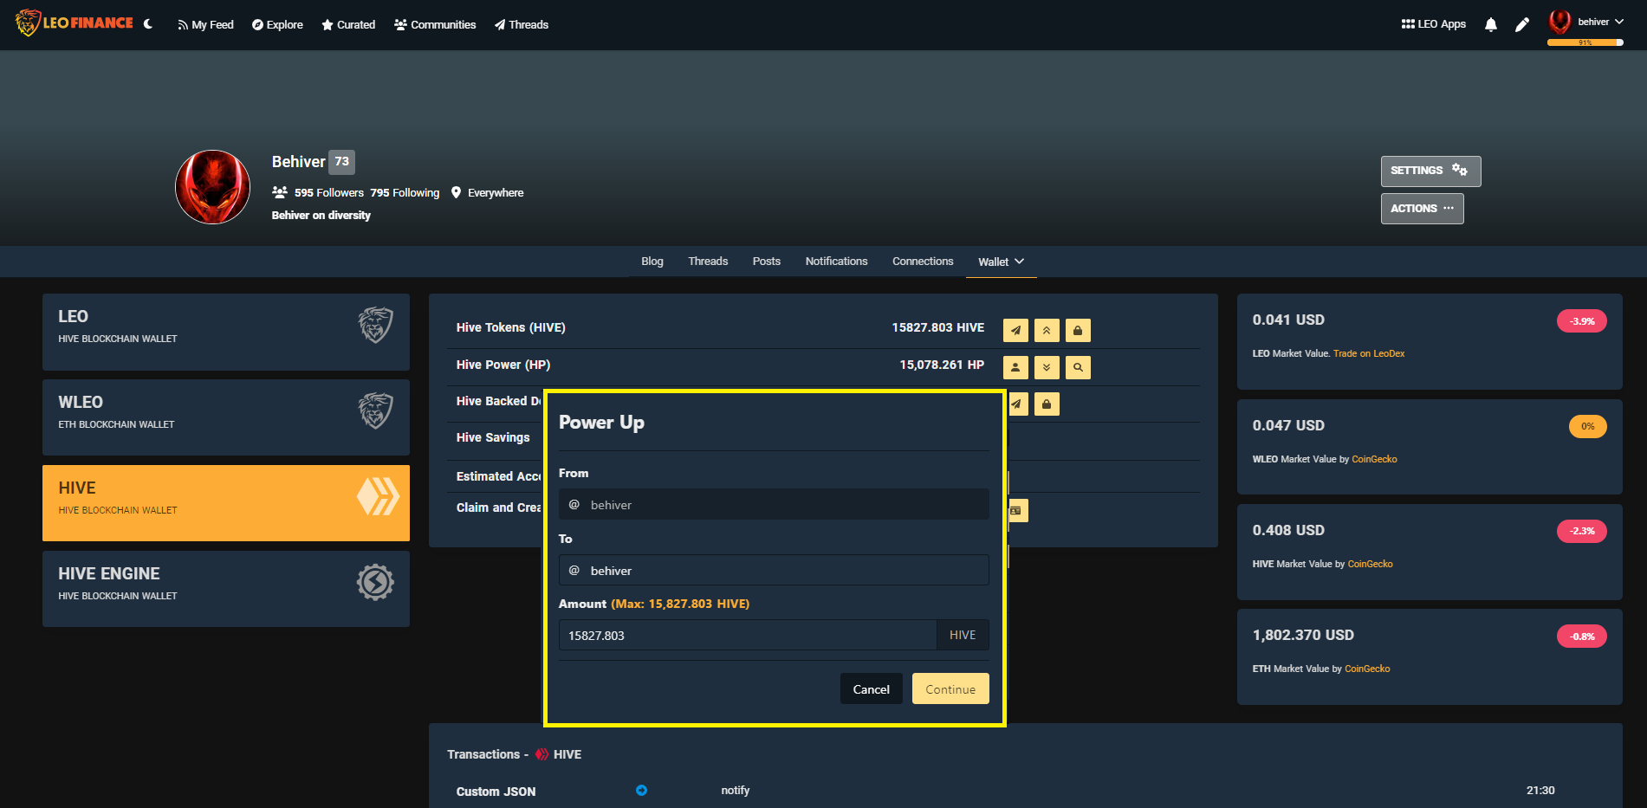Click the 0% WLEO price change badge
Screen dimensions: 1647x808
coord(1587,426)
